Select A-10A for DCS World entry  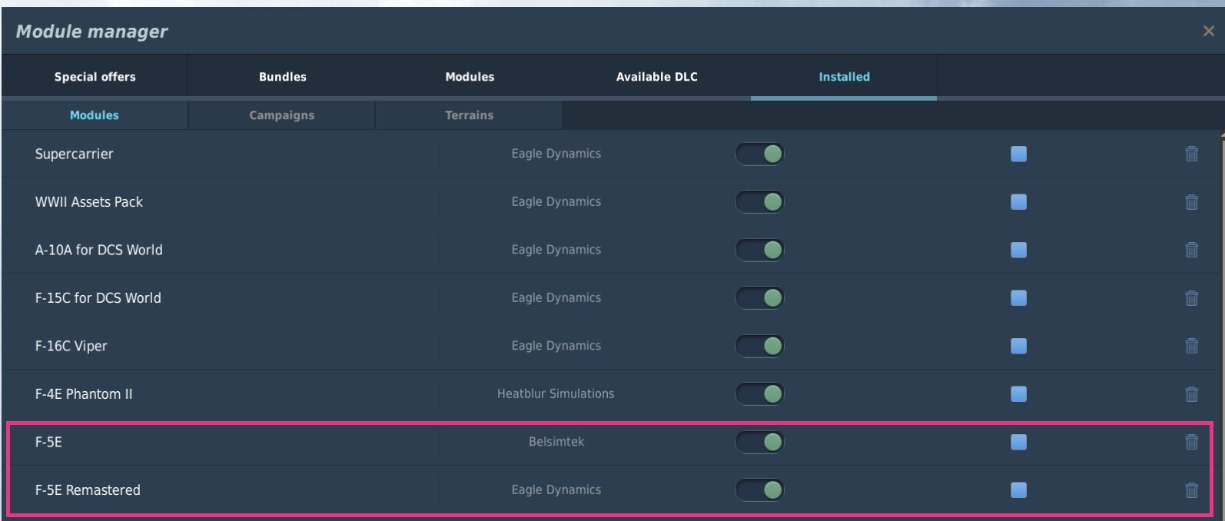(98, 250)
